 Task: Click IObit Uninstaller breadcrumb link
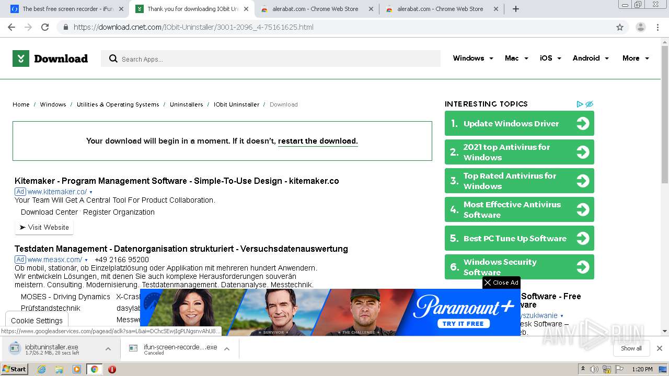coord(236,104)
